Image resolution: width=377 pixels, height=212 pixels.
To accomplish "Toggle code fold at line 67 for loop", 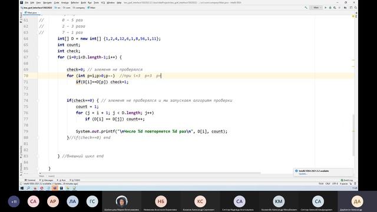I will [x=38, y=57].
